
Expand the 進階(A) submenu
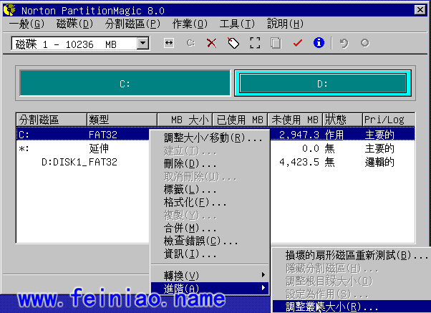click(210, 288)
